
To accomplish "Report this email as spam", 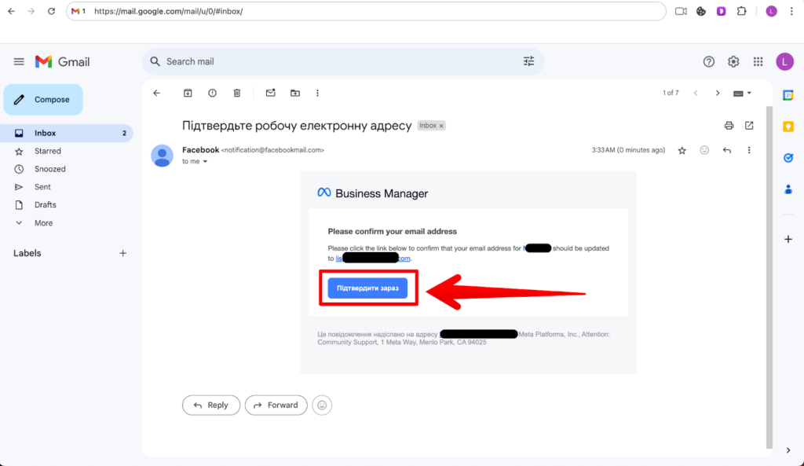I will (x=212, y=93).
